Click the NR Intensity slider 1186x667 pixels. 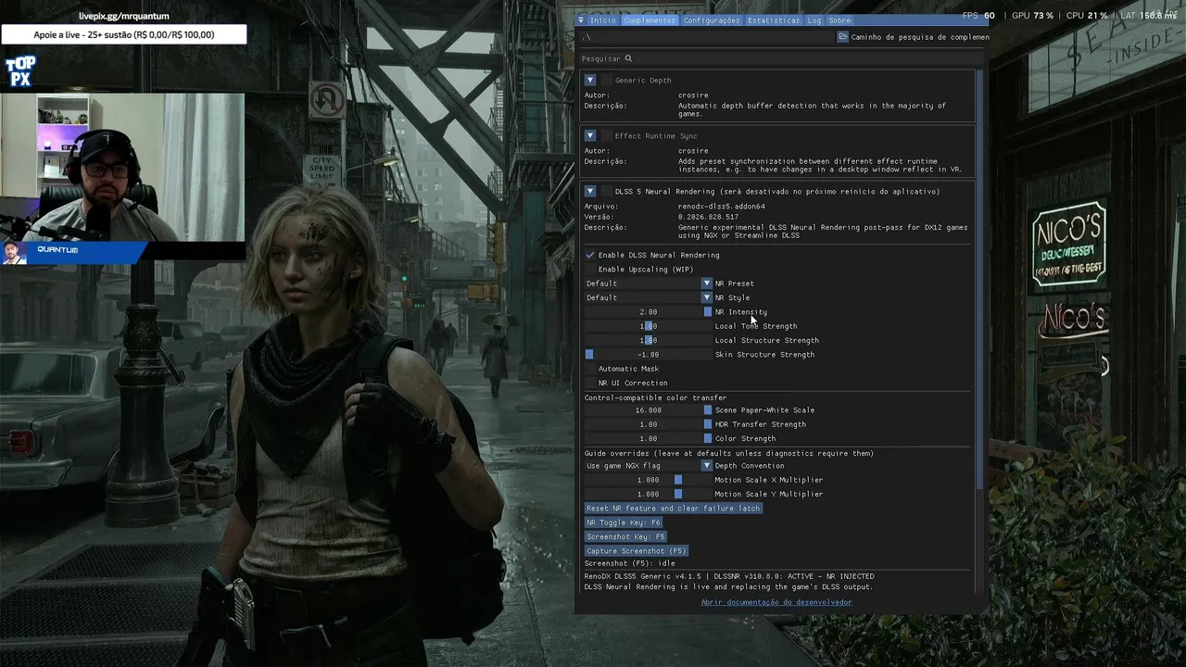coord(648,312)
